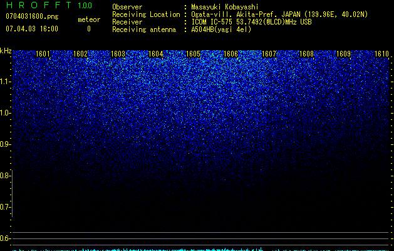Click the observer name Masayuki Kobayashi
Image resolution: width=394 pixels, height=251 pixels.
225,7
